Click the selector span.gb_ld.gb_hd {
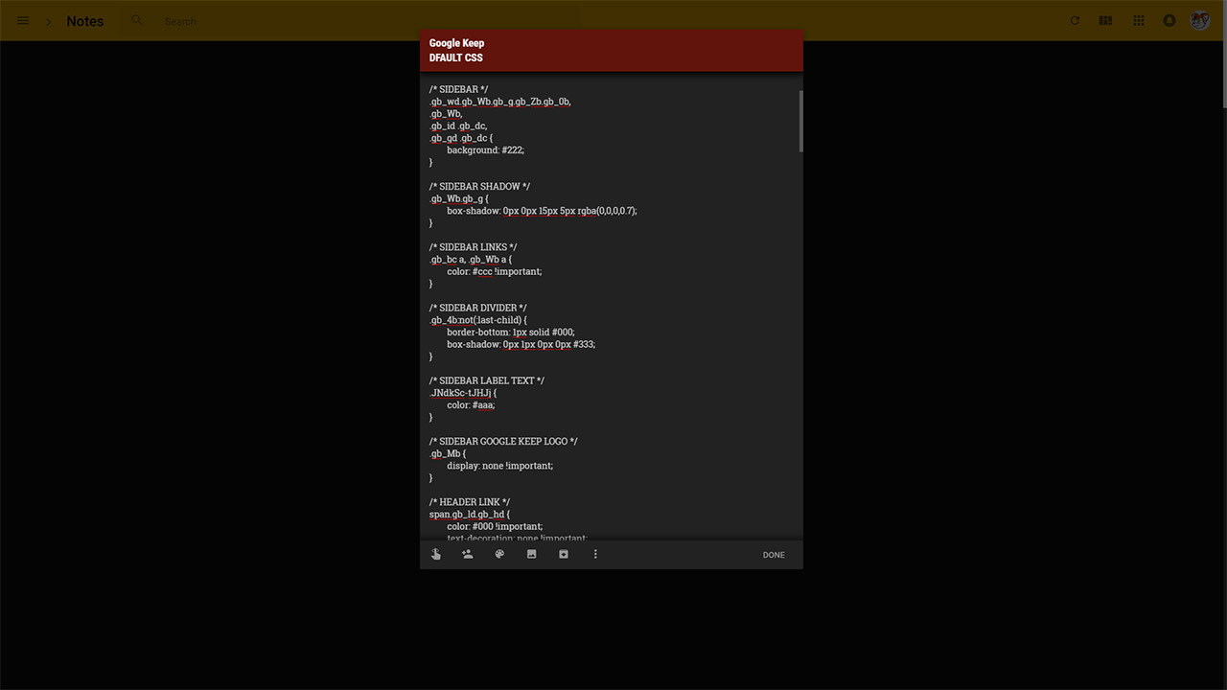Viewport: 1227px width, 690px height. 470,515
